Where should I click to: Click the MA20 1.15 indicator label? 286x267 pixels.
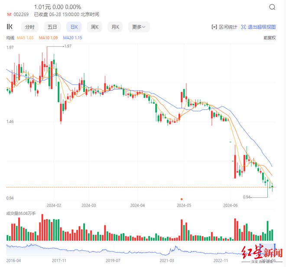(x=72, y=38)
